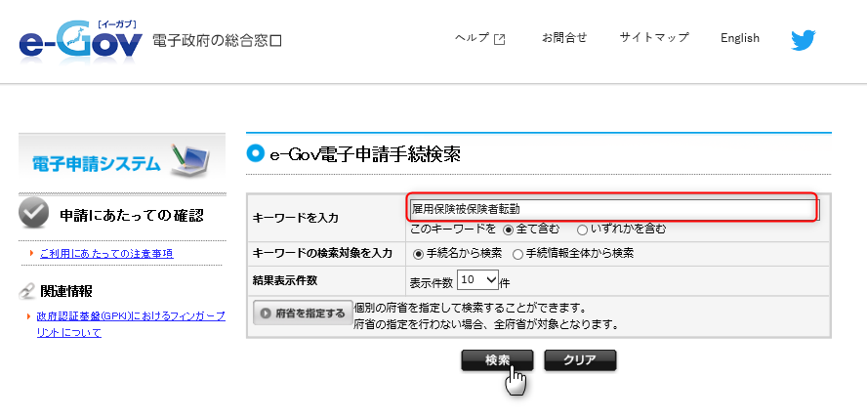Click the keyword input field
Image resolution: width=867 pixels, height=418 pixels.
point(614,209)
